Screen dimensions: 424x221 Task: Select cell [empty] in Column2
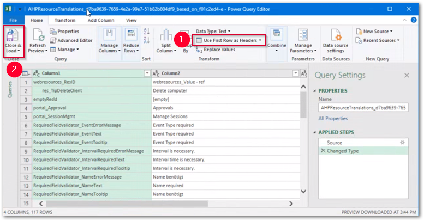(225, 99)
